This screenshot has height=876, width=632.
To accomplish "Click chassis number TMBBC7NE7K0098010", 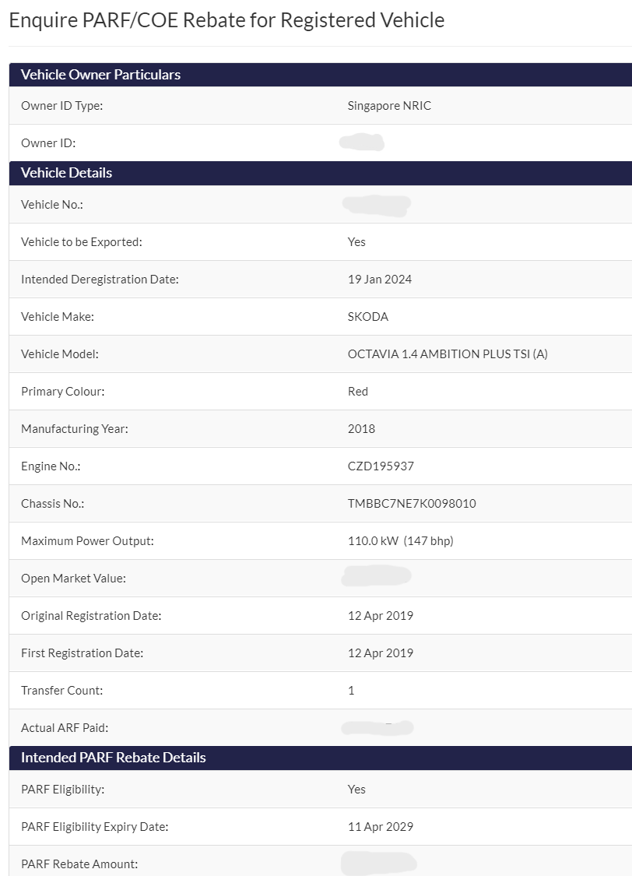I will click(412, 504).
